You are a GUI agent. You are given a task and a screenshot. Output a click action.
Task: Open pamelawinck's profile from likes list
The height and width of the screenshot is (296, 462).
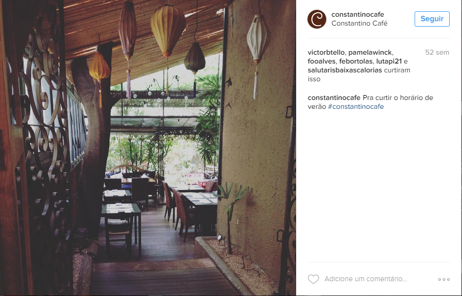click(x=370, y=53)
